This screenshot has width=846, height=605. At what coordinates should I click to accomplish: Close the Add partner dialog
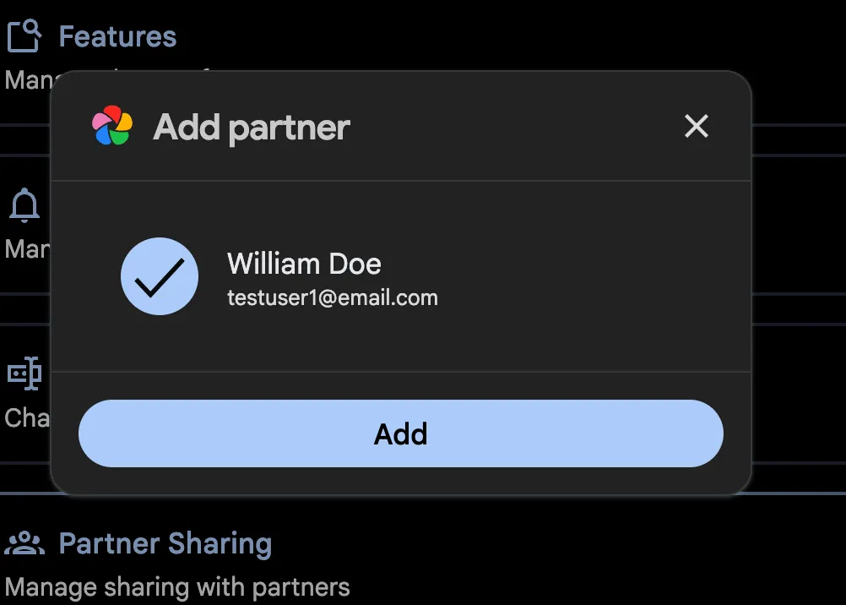696,126
